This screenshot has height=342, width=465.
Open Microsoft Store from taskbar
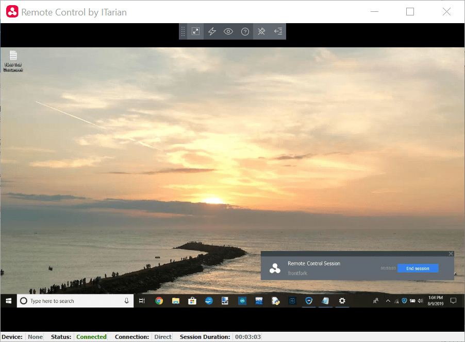(x=192, y=301)
